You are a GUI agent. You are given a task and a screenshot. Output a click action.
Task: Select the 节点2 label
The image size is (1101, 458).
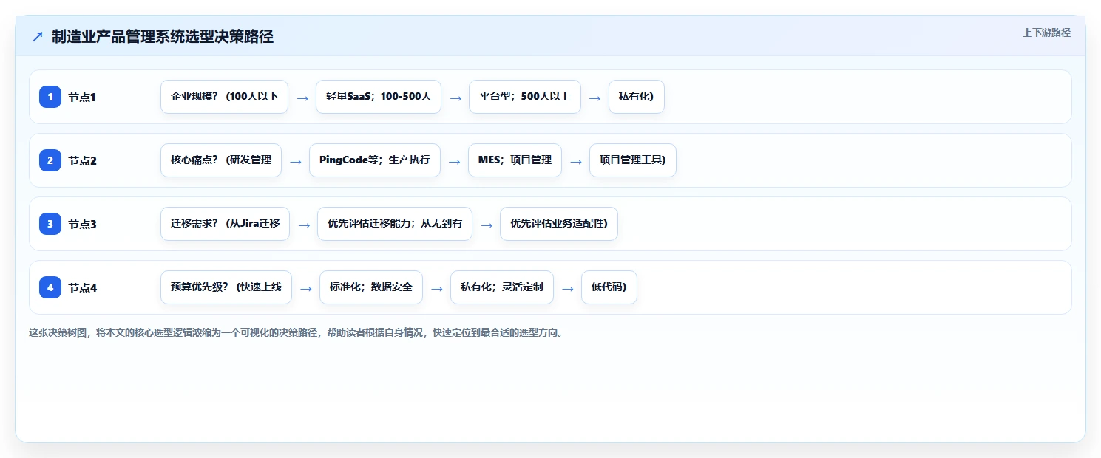(83, 160)
